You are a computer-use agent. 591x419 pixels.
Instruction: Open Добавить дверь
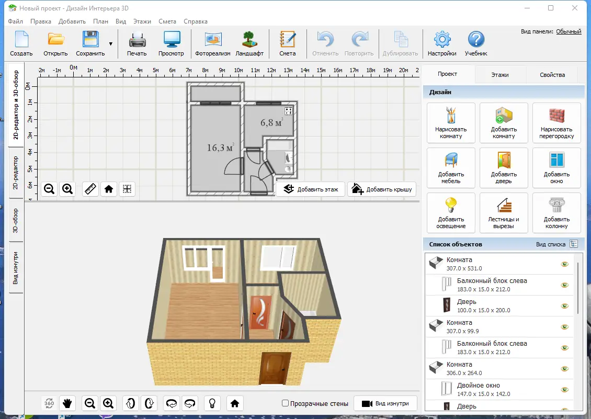[504, 168]
